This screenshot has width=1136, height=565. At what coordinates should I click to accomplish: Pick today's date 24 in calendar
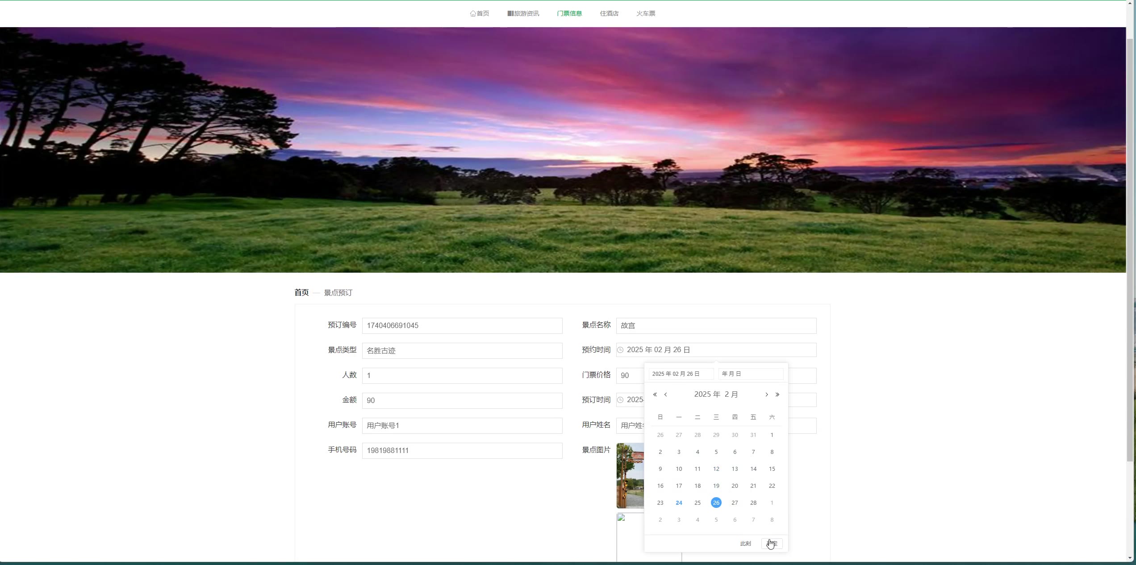point(679,503)
